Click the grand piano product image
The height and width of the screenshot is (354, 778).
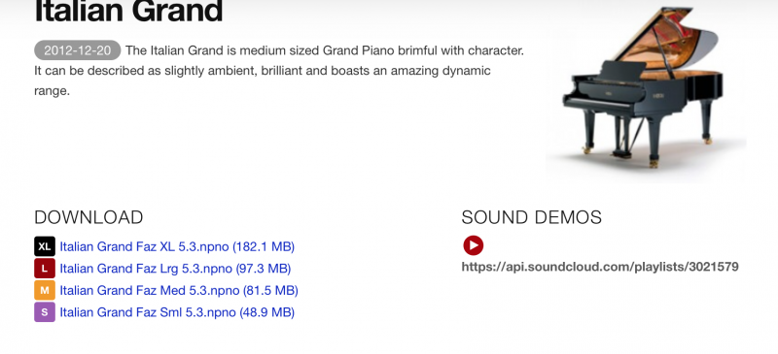tap(646, 91)
